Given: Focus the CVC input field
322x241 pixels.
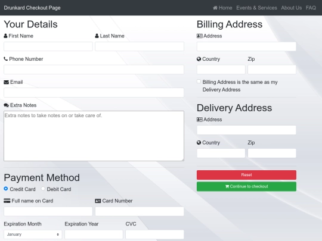Looking at the screenshot, I should click(x=154, y=234).
